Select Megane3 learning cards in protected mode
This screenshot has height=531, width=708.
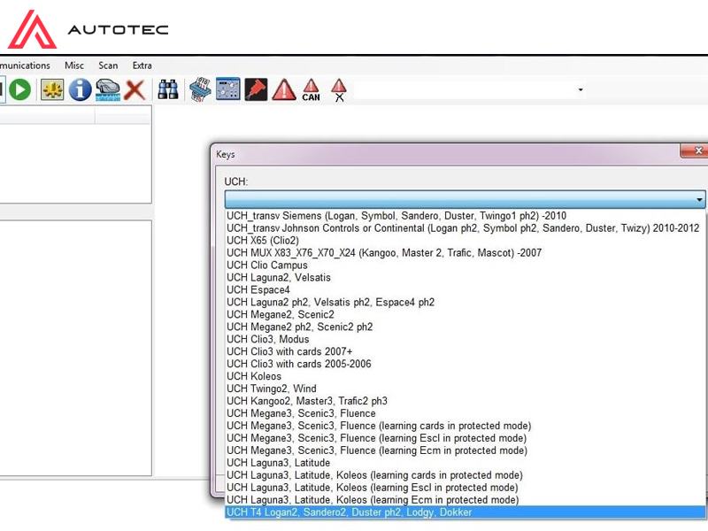pos(466,426)
